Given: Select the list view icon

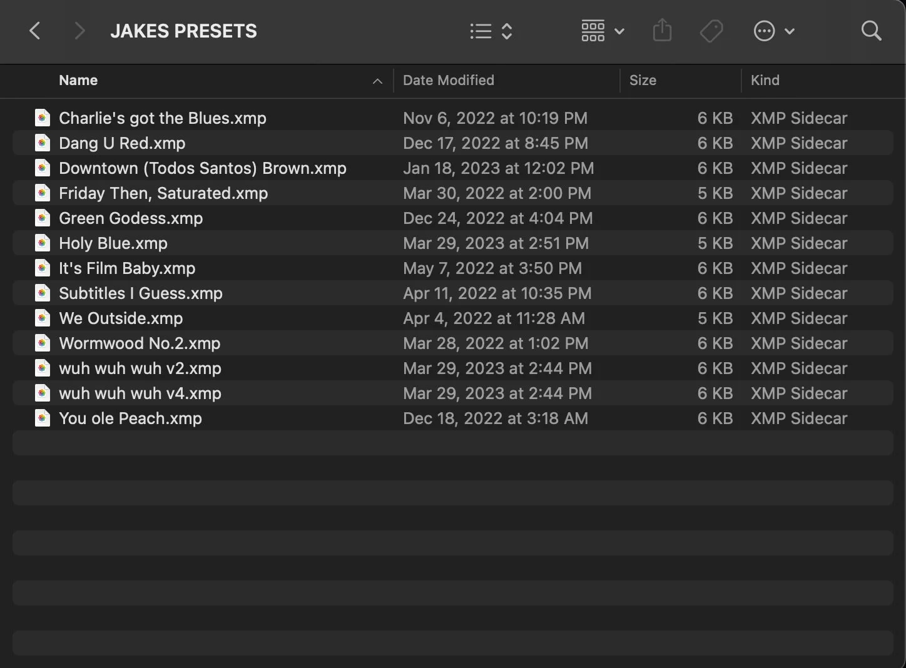Looking at the screenshot, I should (481, 30).
